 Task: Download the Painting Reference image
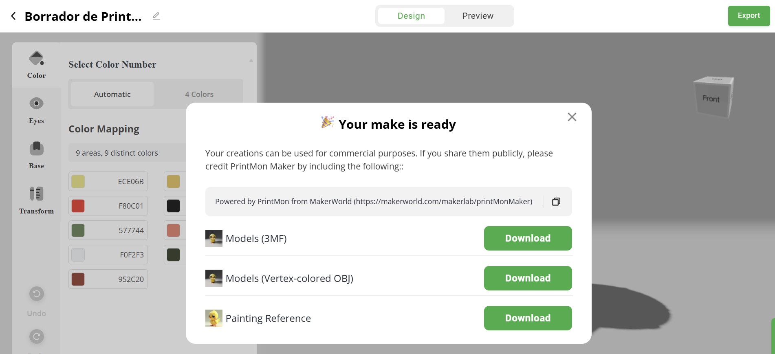point(528,318)
